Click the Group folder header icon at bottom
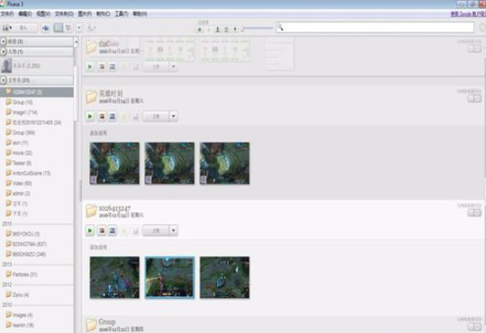The image size is (486, 333). coord(91,325)
